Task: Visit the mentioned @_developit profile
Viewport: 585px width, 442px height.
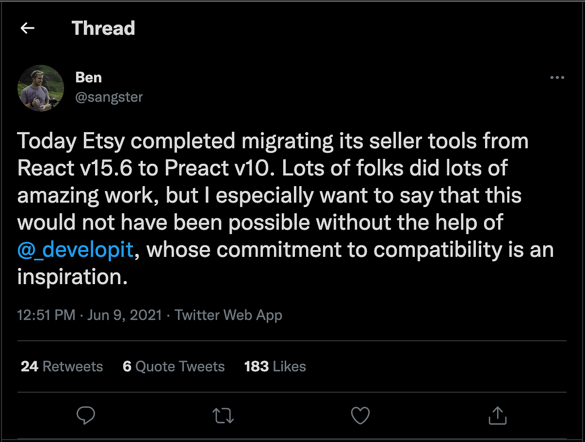Action: click(75, 250)
